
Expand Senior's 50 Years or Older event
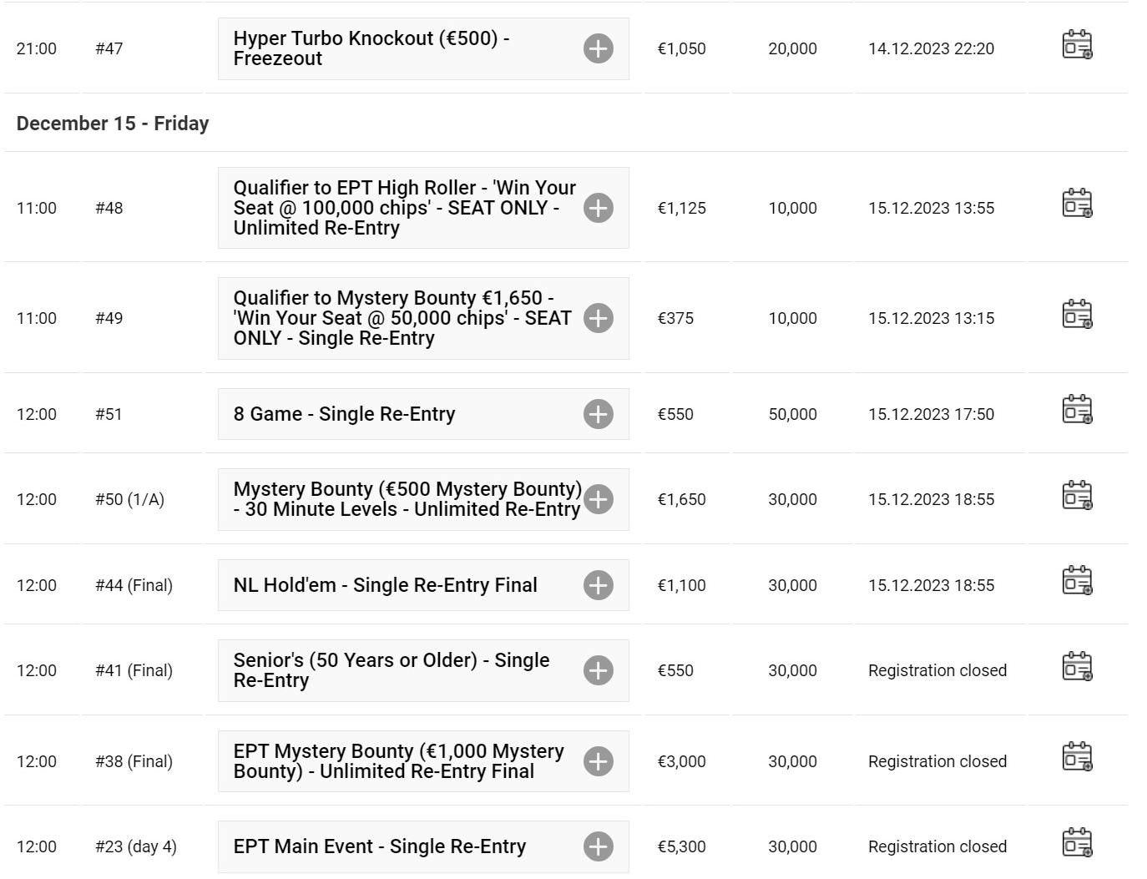[598, 670]
